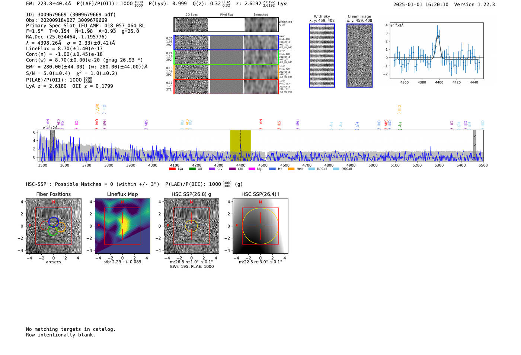This screenshot has height=355, width=521.
Task: Click the large yellow aperture circle in HSC i image
Action: click(260, 226)
